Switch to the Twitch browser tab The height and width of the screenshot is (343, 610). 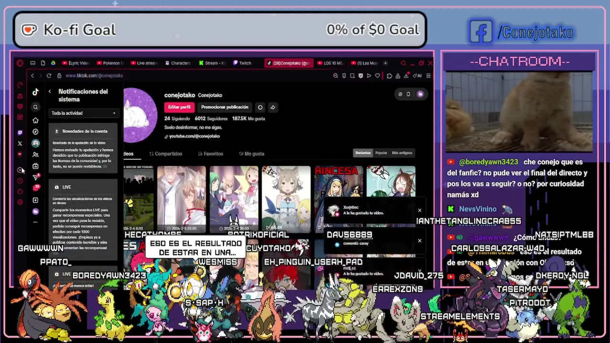(242, 63)
